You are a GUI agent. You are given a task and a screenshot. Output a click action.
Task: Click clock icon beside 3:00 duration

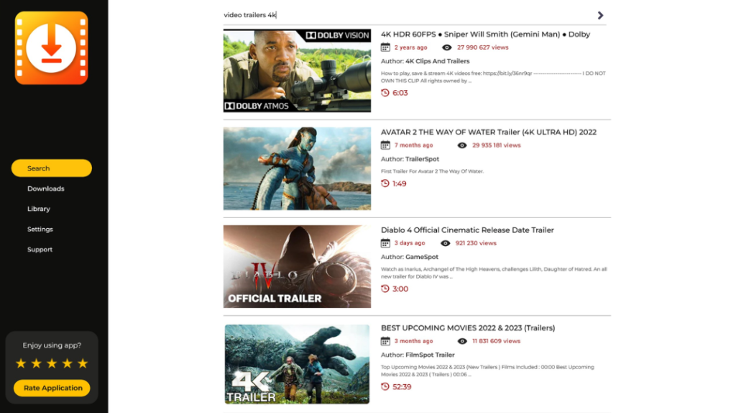(x=385, y=289)
